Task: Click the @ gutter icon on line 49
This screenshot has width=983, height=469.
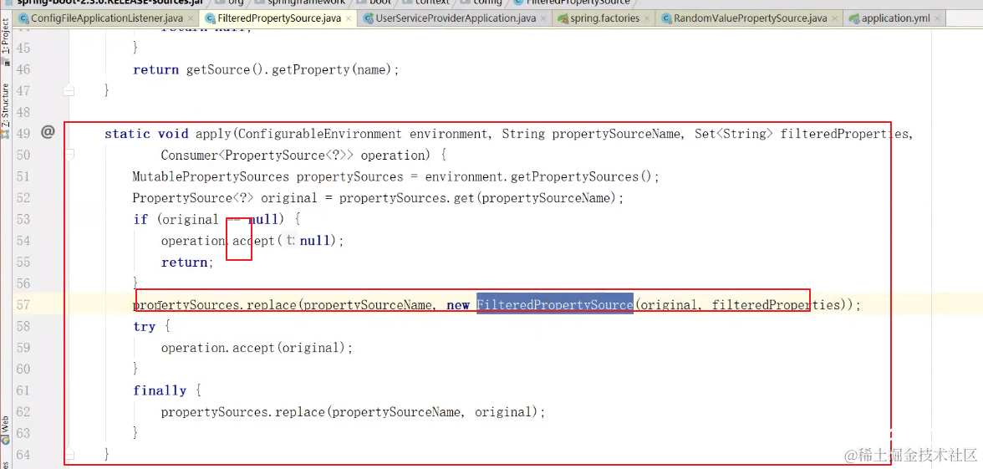Action: pyautogui.click(x=48, y=132)
